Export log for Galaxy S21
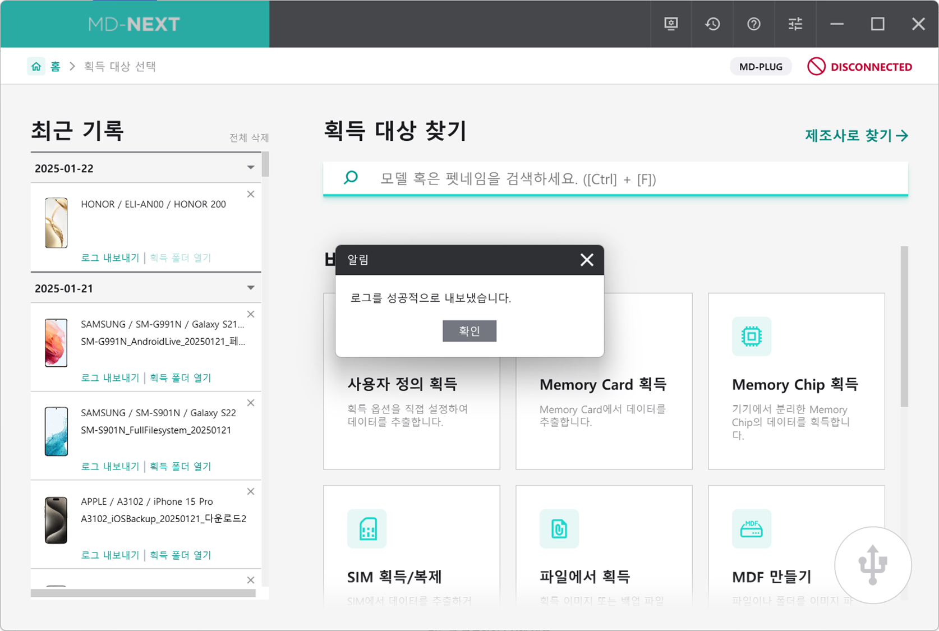Image resolution: width=939 pixels, height=631 pixels. tap(110, 377)
